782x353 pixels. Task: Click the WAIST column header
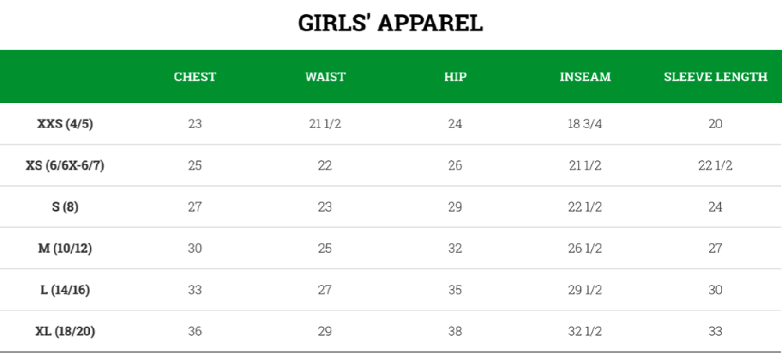click(x=325, y=77)
